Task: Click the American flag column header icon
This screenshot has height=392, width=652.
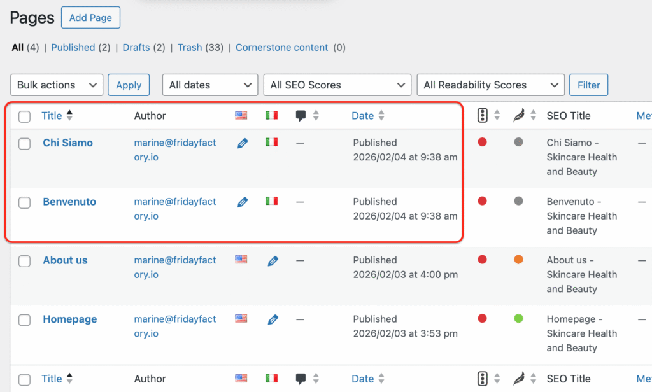Action: (241, 115)
